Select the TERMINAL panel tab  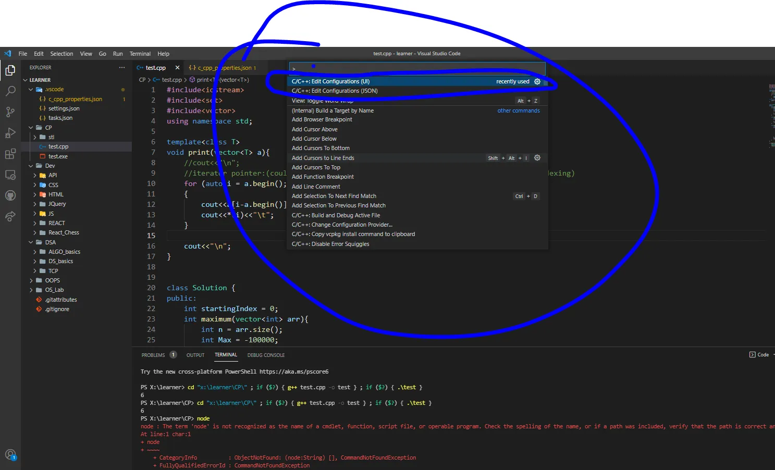[x=226, y=355]
